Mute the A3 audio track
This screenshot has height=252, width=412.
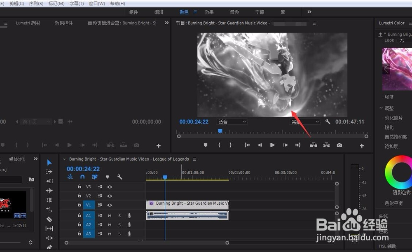click(110, 234)
